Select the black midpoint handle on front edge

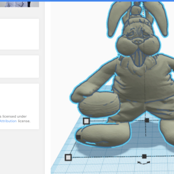(x=144, y=156)
